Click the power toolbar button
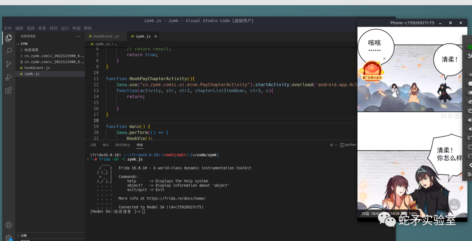 tap(469, 111)
